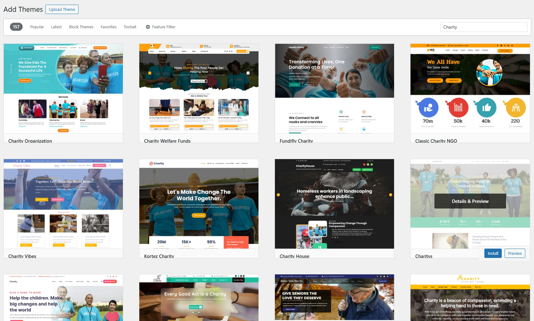Preview the Charitys theme
The image size is (534, 321).
tap(515, 253)
